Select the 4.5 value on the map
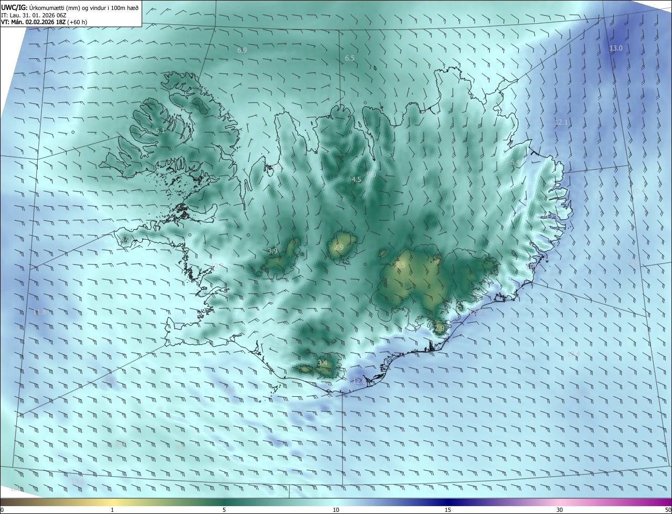 point(356,179)
